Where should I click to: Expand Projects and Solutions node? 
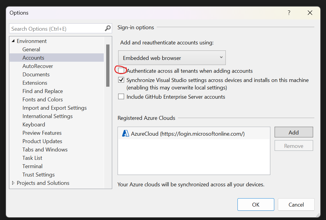coord(13,183)
